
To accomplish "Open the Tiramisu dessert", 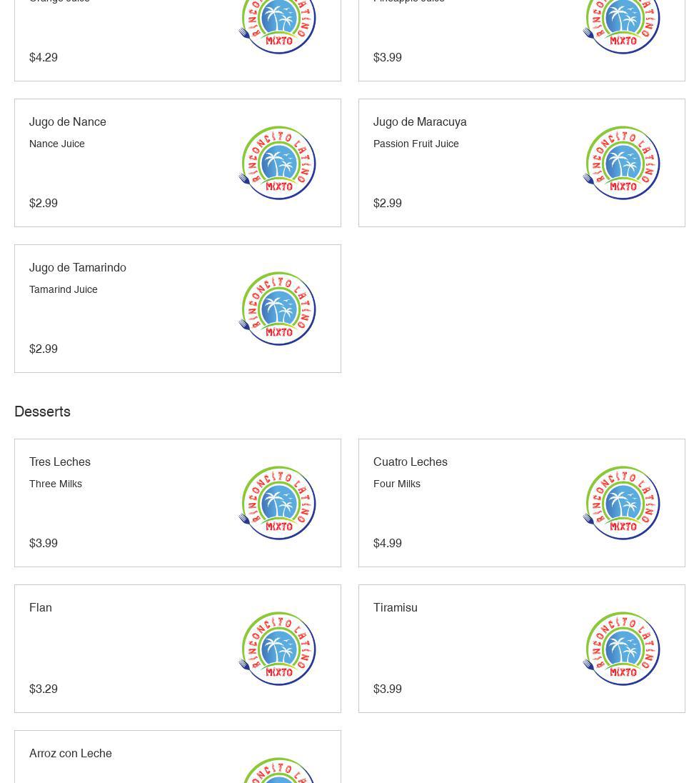I will click(396, 608).
